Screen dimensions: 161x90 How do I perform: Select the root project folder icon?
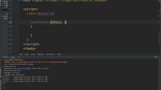click(x=5, y=1)
